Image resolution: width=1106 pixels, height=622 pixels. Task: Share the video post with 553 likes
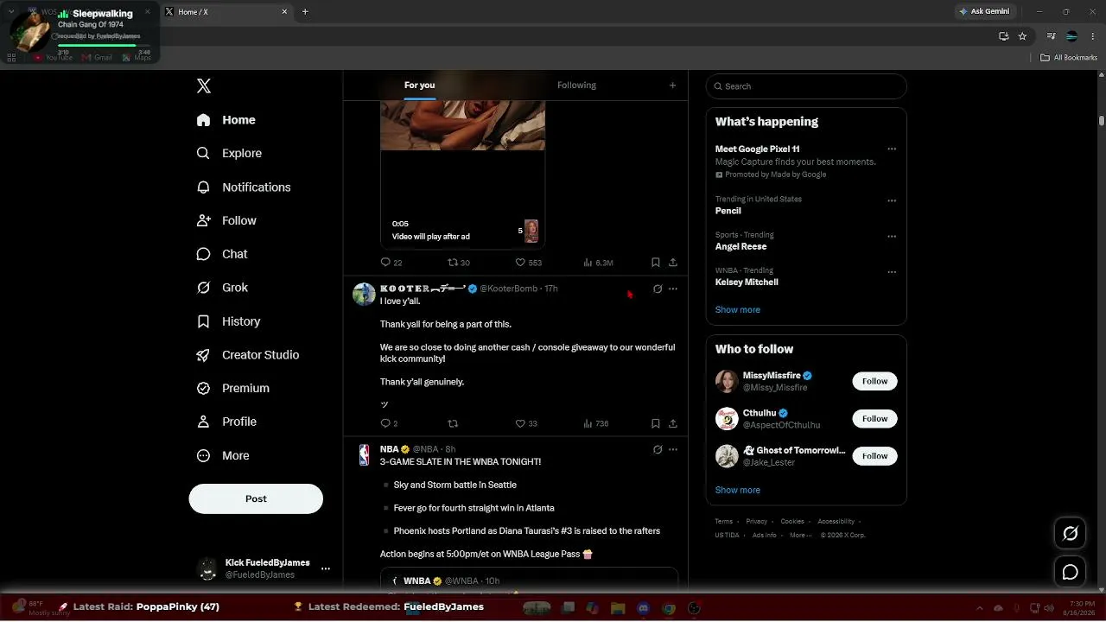pyautogui.click(x=673, y=263)
